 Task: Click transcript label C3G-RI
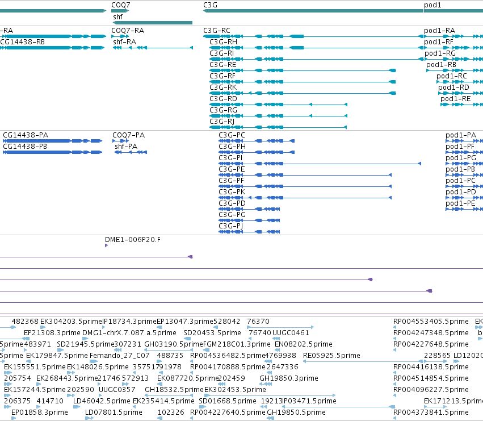pos(222,53)
